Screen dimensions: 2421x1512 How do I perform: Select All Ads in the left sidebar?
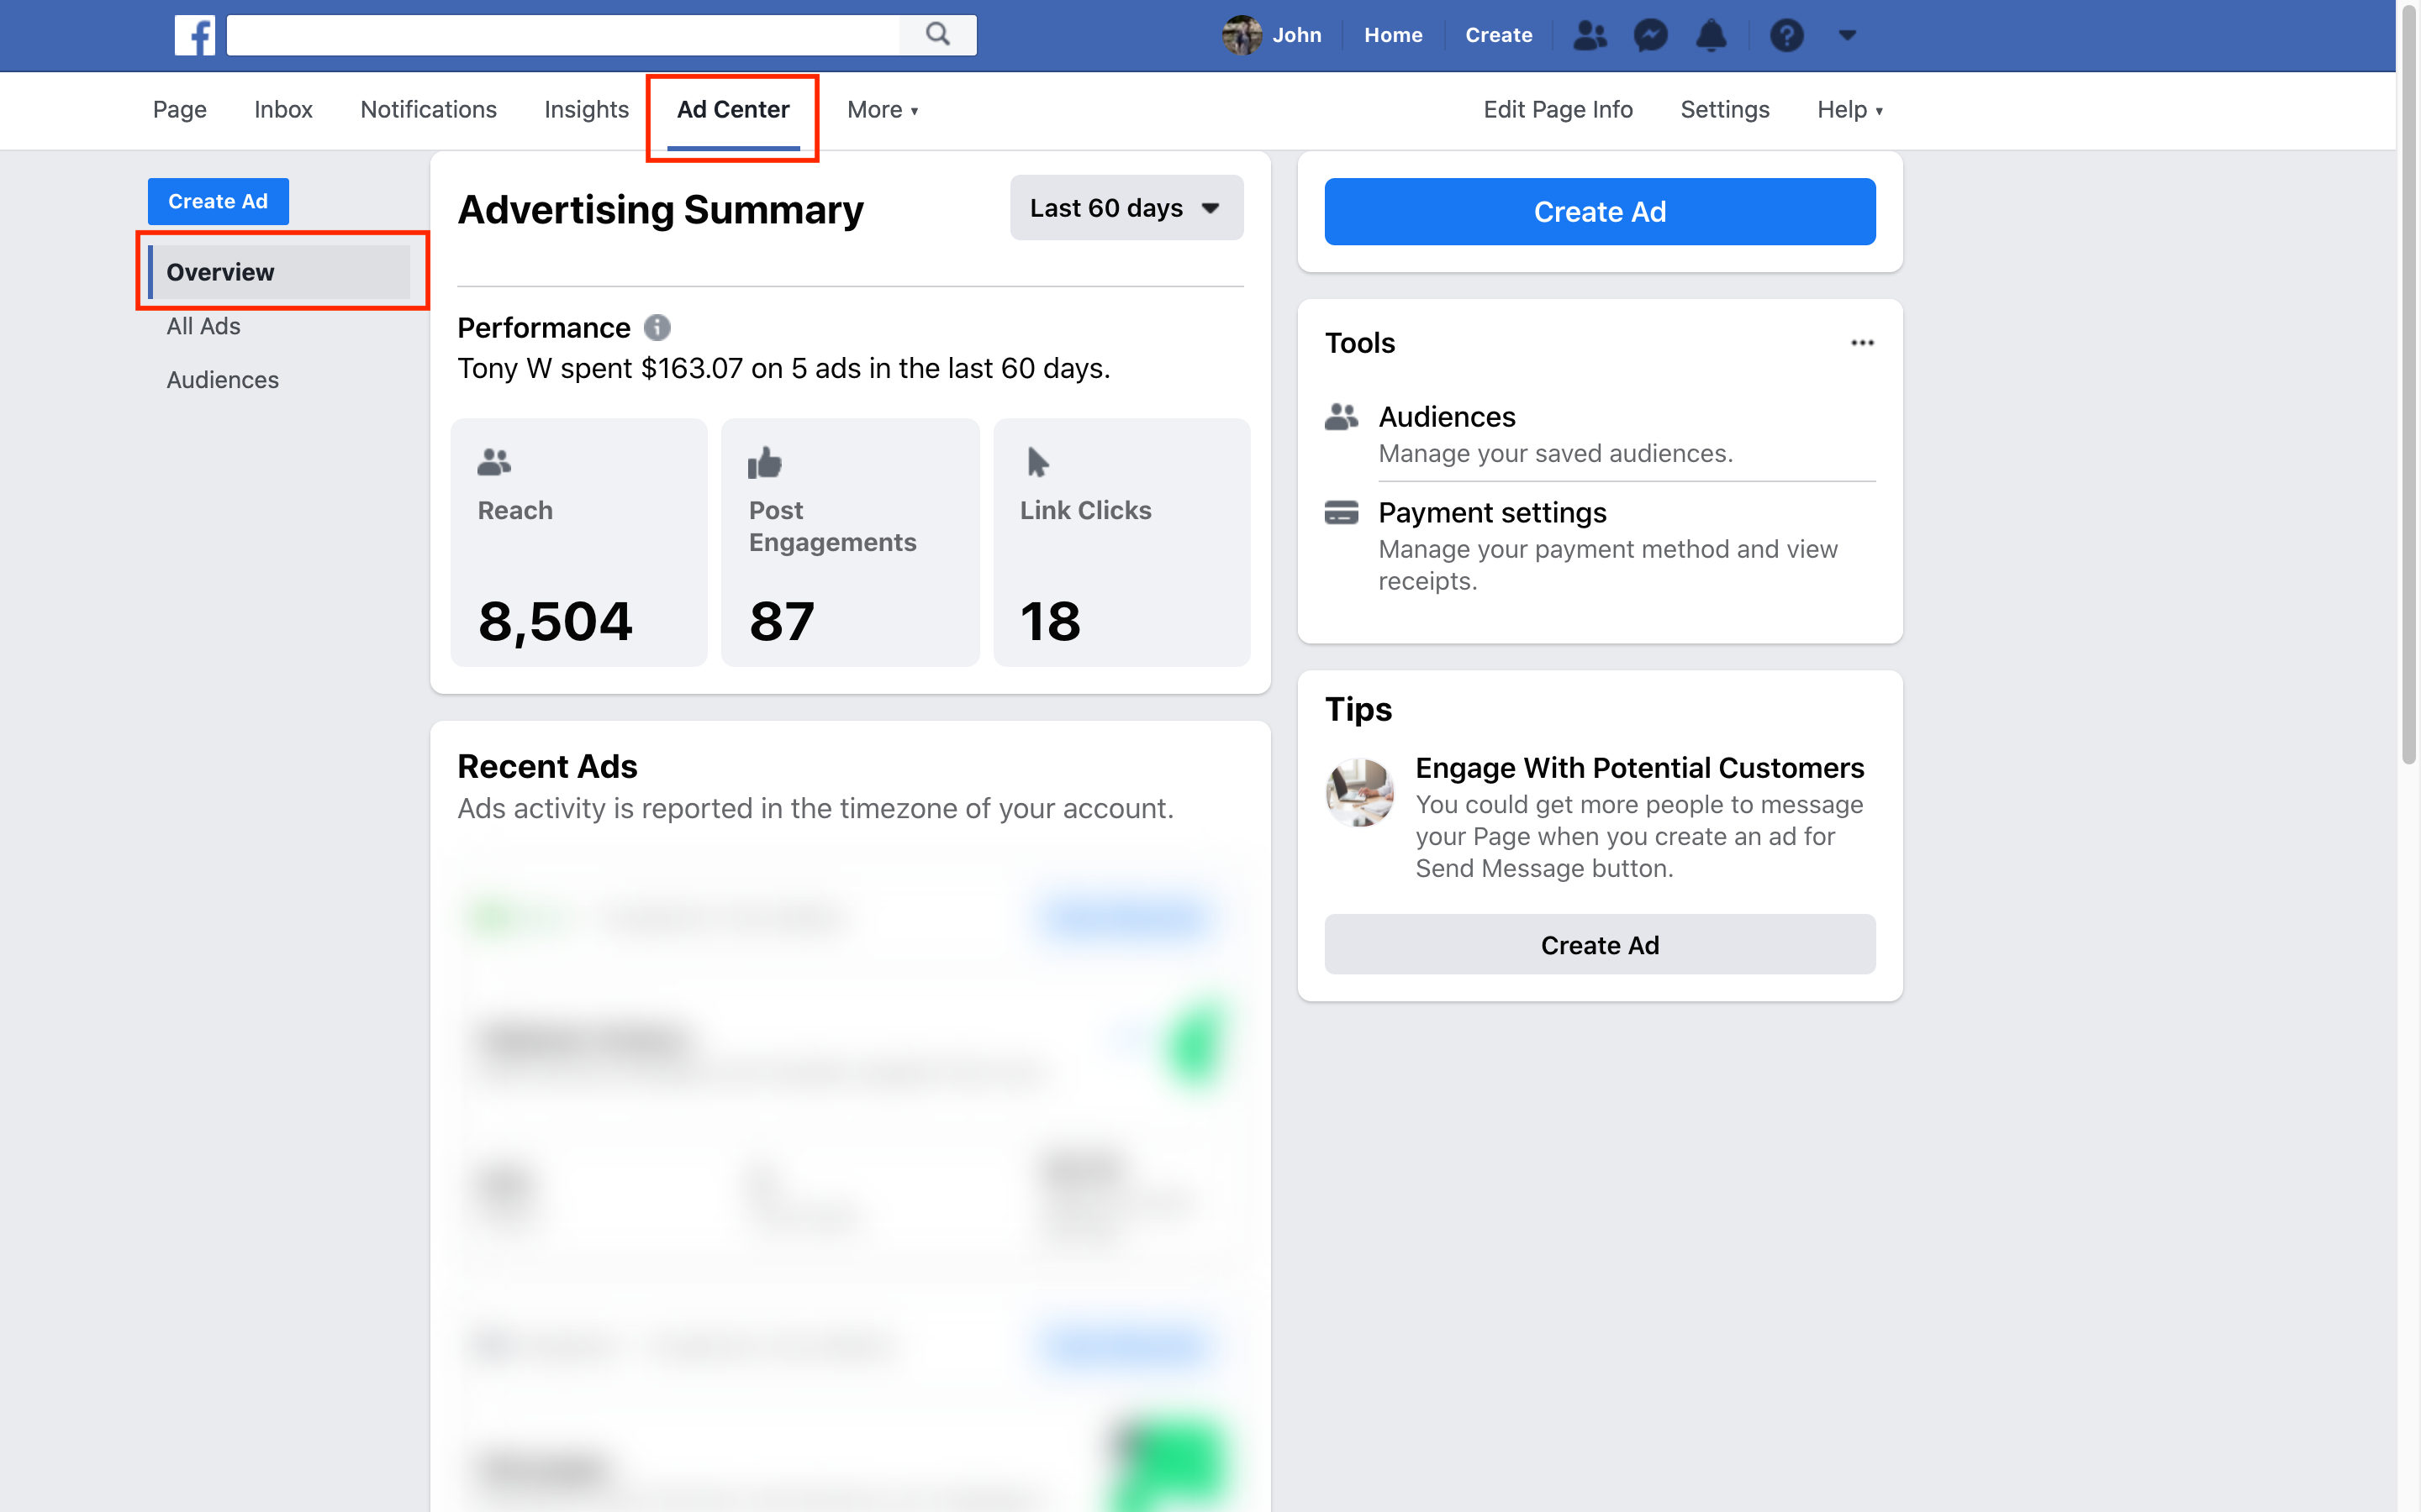click(203, 326)
